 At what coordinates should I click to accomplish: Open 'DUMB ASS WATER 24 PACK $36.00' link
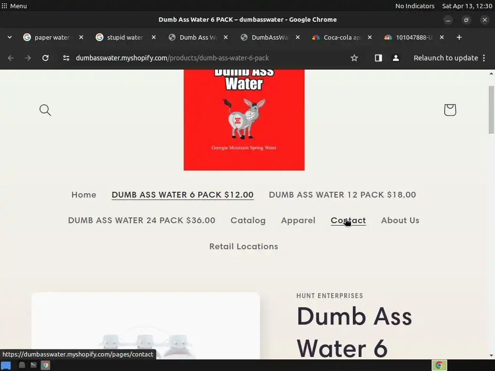tap(142, 220)
